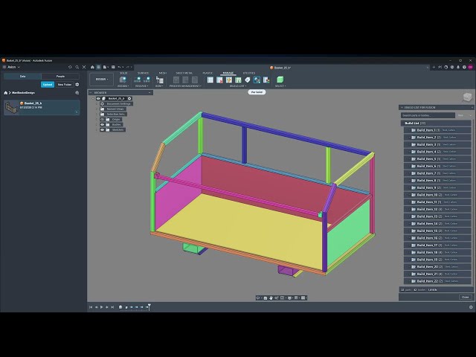This screenshot has height=357, width=476.
Task: Close the data panel with the X icon
Action: pos(84,67)
